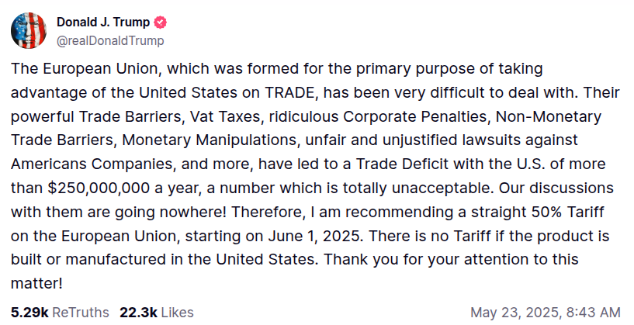Open the flag-painted profile avatar

coord(28,31)
